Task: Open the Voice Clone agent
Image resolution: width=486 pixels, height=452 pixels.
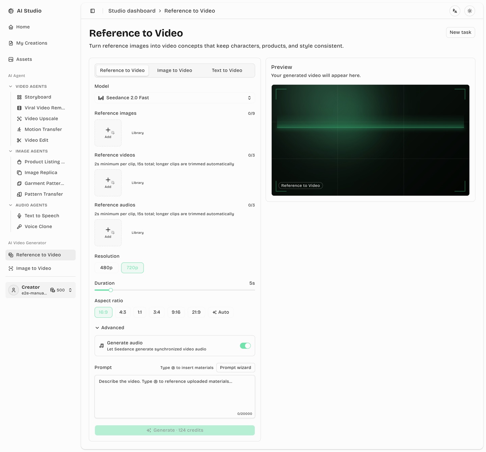Action: (45, 227)
